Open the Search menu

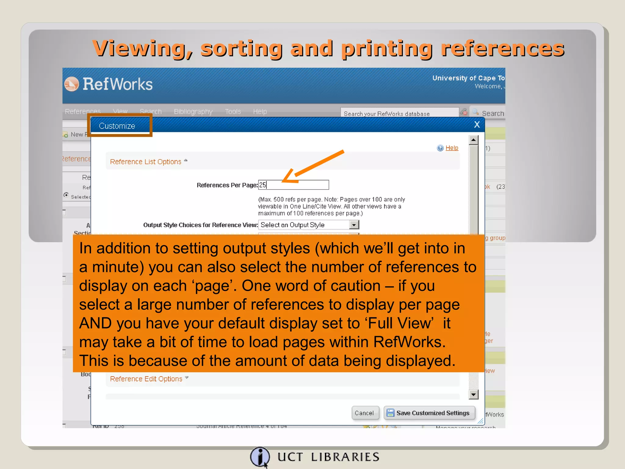(x=151, y=111)
